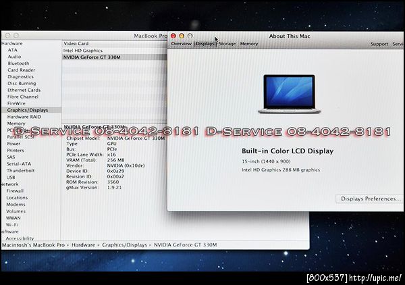Select Bluetooth in the sidebar
Screen dimensions: 405x285
tap(18, 63)
